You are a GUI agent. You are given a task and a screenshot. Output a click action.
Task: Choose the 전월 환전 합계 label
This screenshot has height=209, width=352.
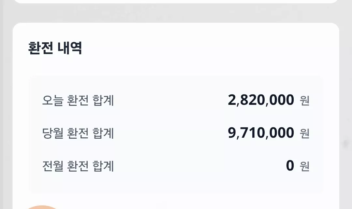(78, 166)
